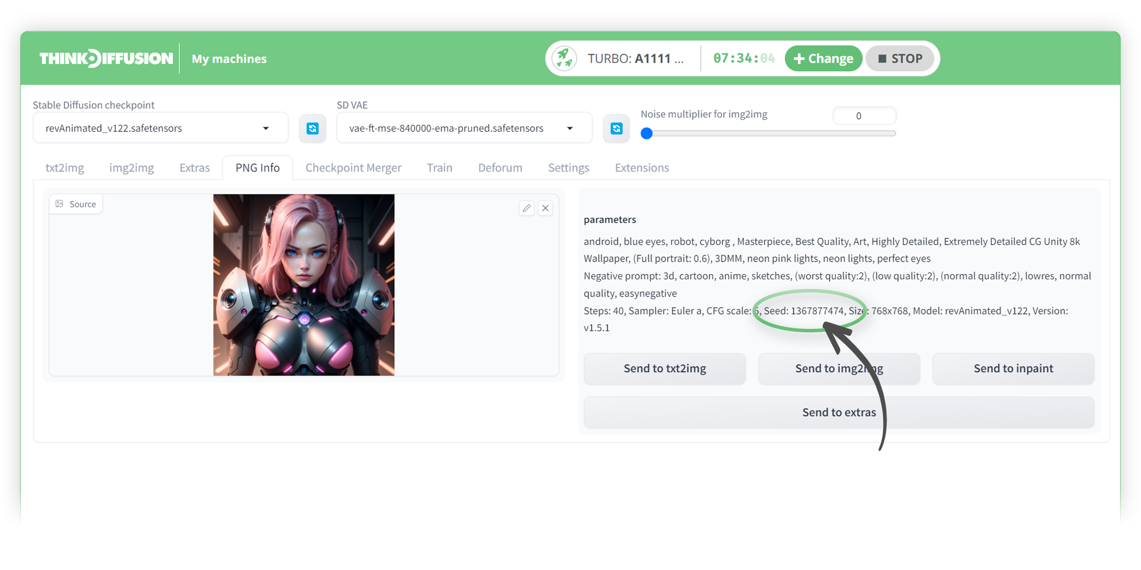
Task: Click the rocket turbo machine icon
Action: pyautogui.click(x=564, y=58)
